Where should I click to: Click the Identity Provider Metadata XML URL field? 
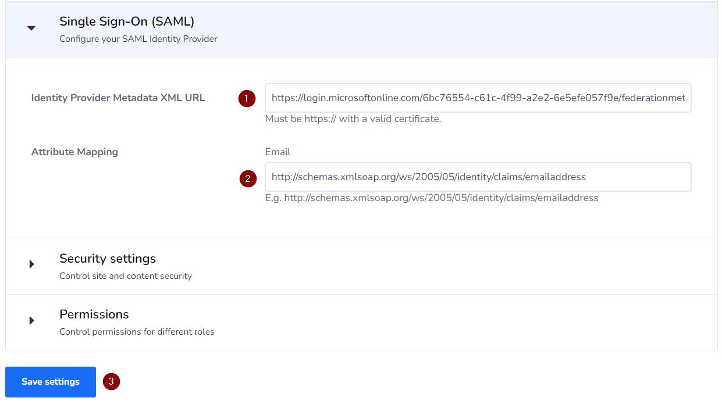pos(478,98)
